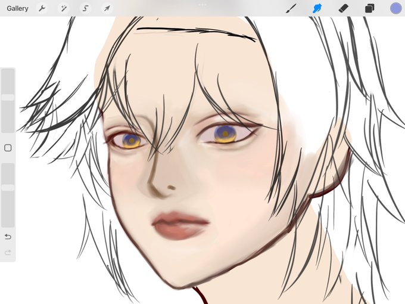Open the color picker swatch
The height and width of the screenshot is (304, 405).
tap(395, 8)
